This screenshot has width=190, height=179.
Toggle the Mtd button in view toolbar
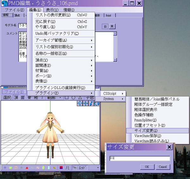(x=75, y=168)
